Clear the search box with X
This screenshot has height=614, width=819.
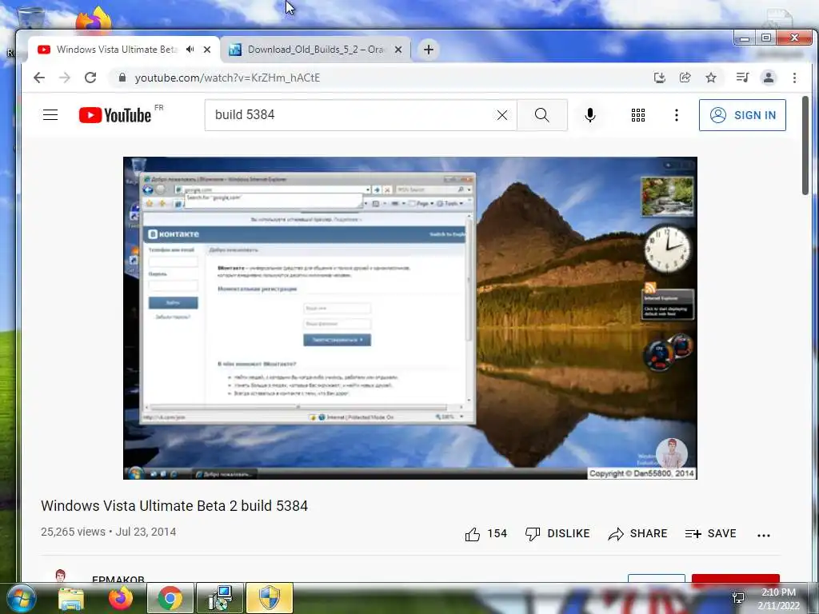pos(502,115)
